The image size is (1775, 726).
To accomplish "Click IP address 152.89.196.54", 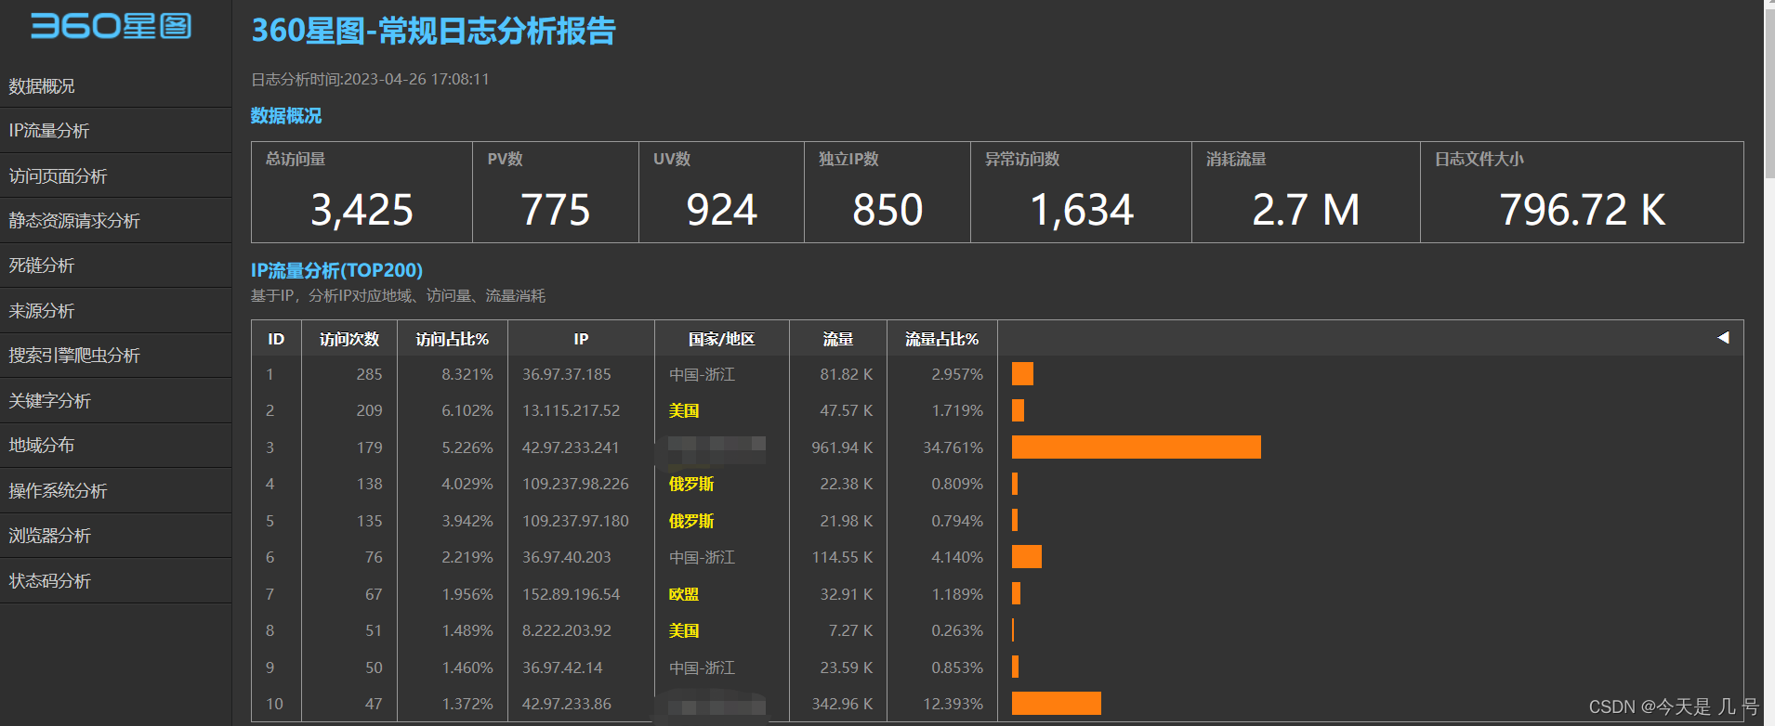I will (x=571, y=594).
